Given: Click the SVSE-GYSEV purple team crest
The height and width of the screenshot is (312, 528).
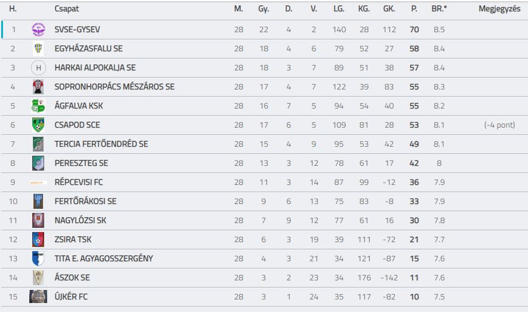Looking at the screenshot, I should (38, 29).
